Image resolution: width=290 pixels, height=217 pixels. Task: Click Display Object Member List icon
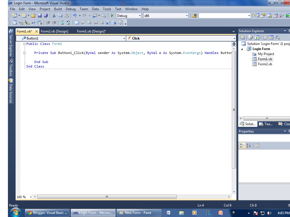[15, 23]
